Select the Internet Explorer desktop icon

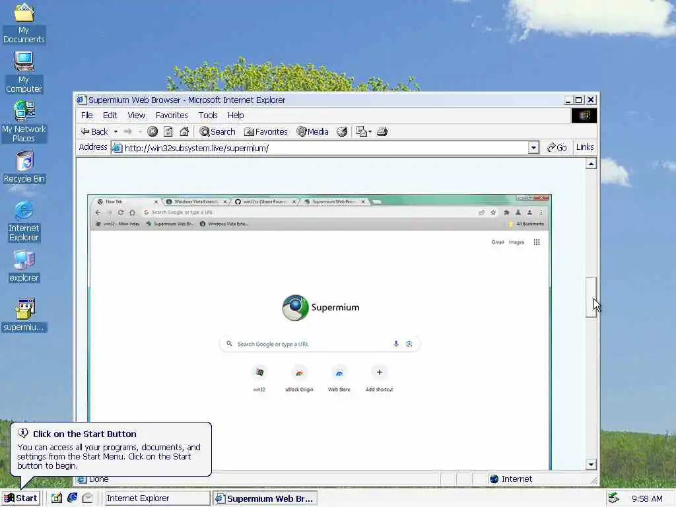click(x=24, y=221)
